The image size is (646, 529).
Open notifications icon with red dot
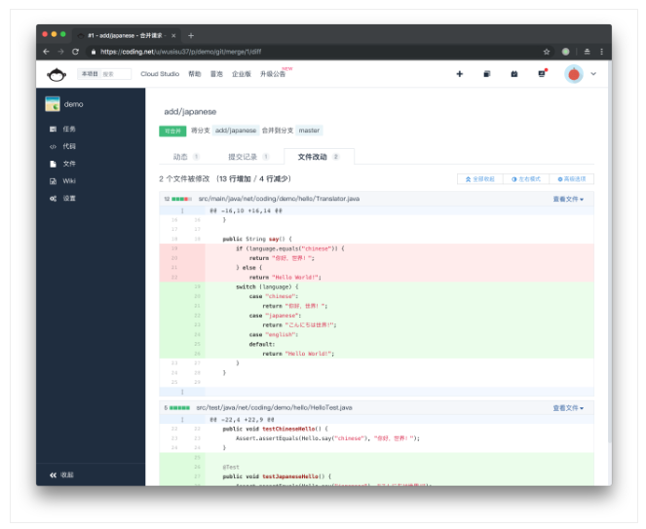click(x=542, y=74)
